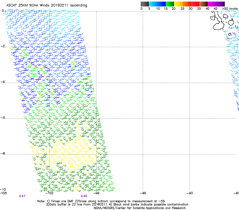Pick the red 30-35 knots legend swatch
Image resolution: width=239 pixels, height=210 pixels.
pyautogui.click(x=195, y=4)
